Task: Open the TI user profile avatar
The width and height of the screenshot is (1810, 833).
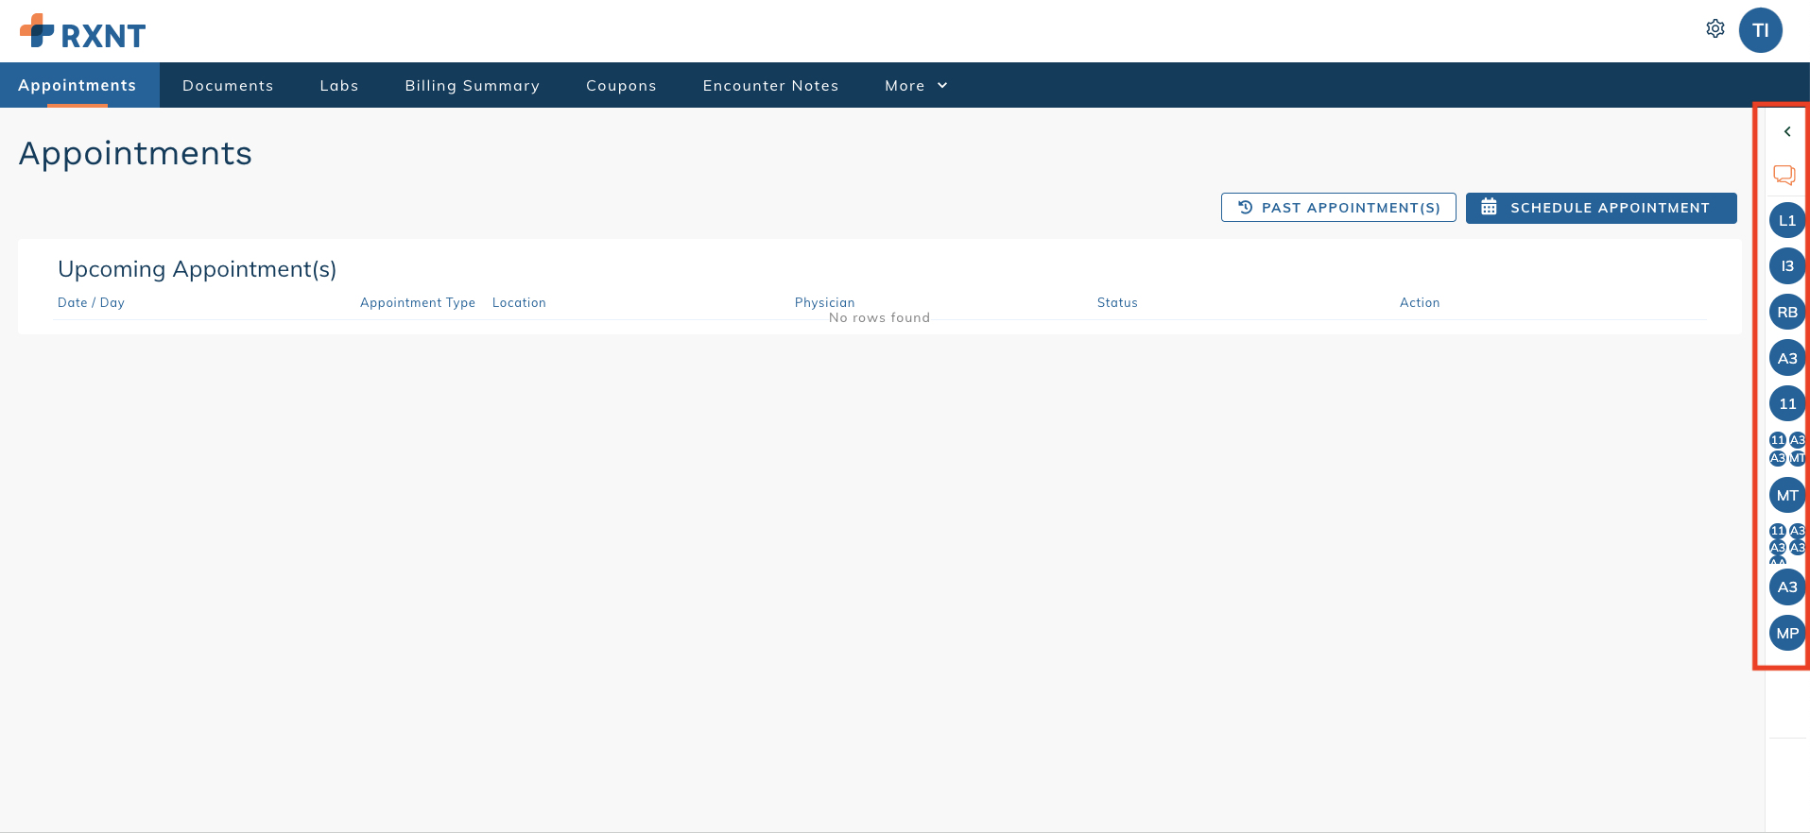Action: [1760, 30]
